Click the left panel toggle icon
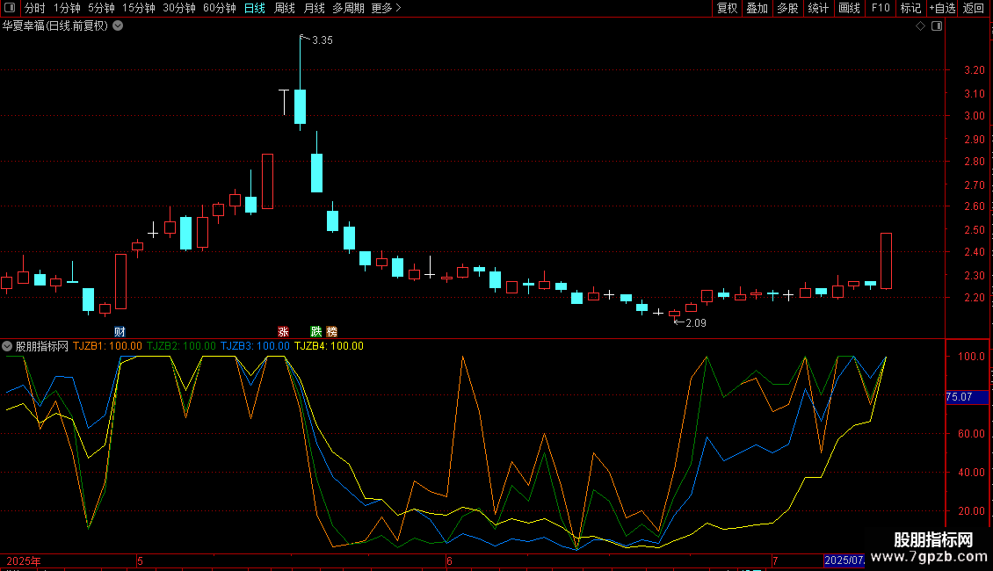 point(9,8)
